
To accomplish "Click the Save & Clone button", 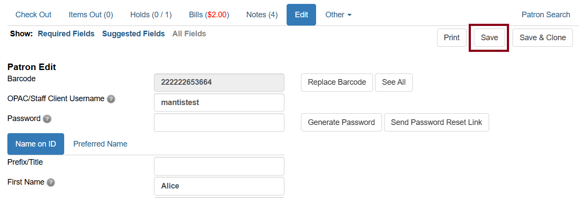I will coord(542,38).
